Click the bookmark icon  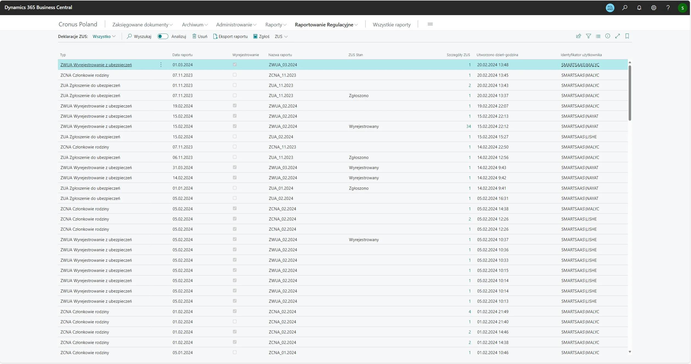point(627,36)
